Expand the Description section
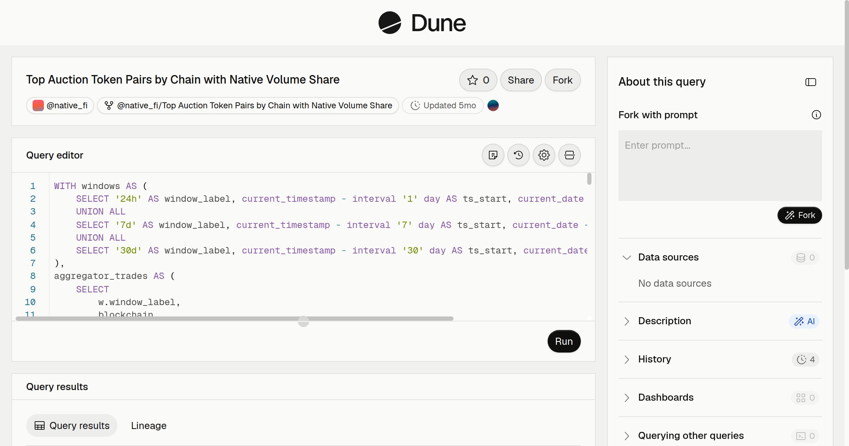The height and width of the screenshot is (446, 849). 626,321
